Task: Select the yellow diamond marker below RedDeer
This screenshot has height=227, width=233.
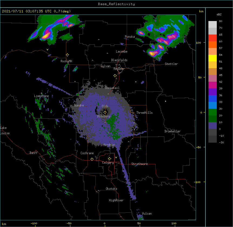Action: [x=115, y=76]
